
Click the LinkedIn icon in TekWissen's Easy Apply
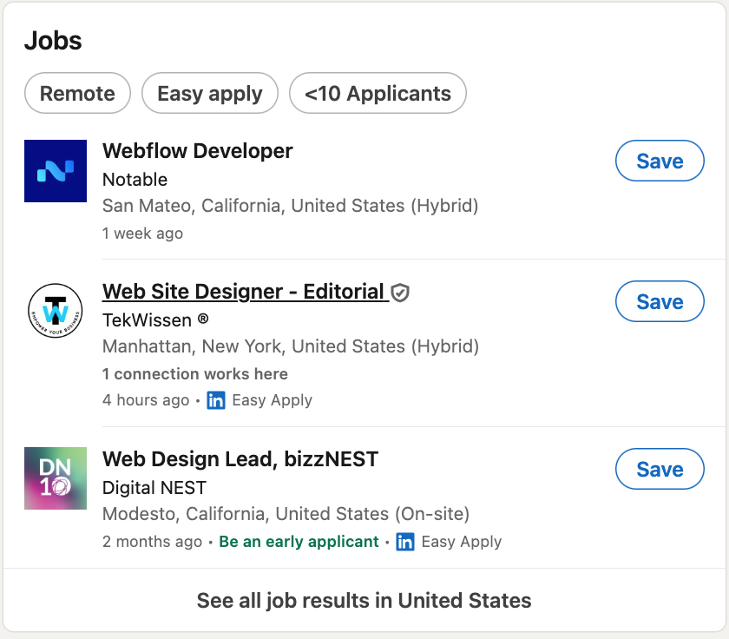[x=216, y=400]
